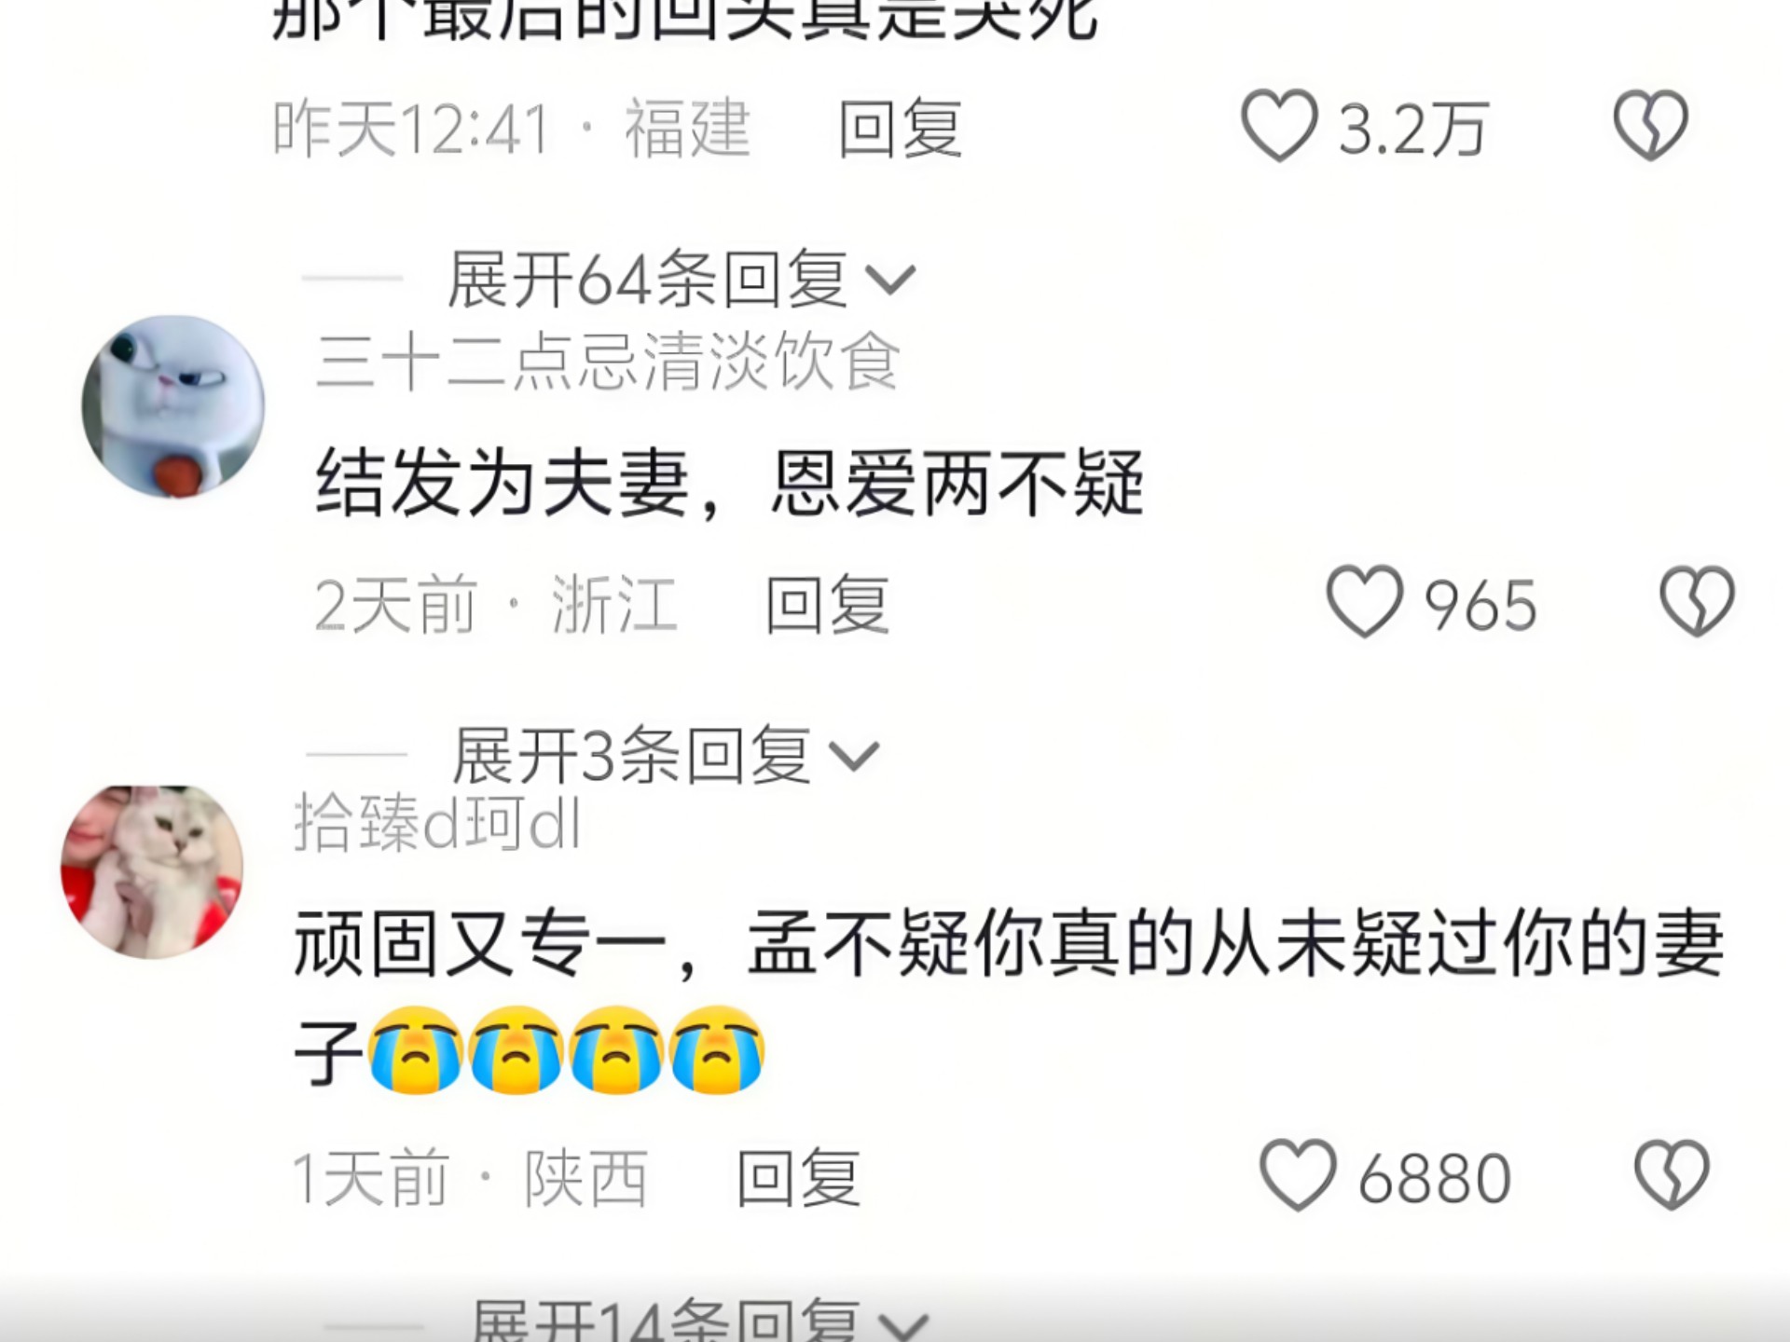Reply to the 浙江 comment
This screenshot has width=1790, height=1342.
827,604
